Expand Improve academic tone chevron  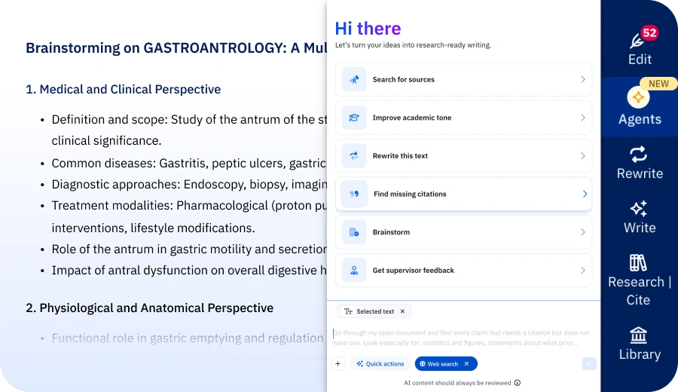583,118
